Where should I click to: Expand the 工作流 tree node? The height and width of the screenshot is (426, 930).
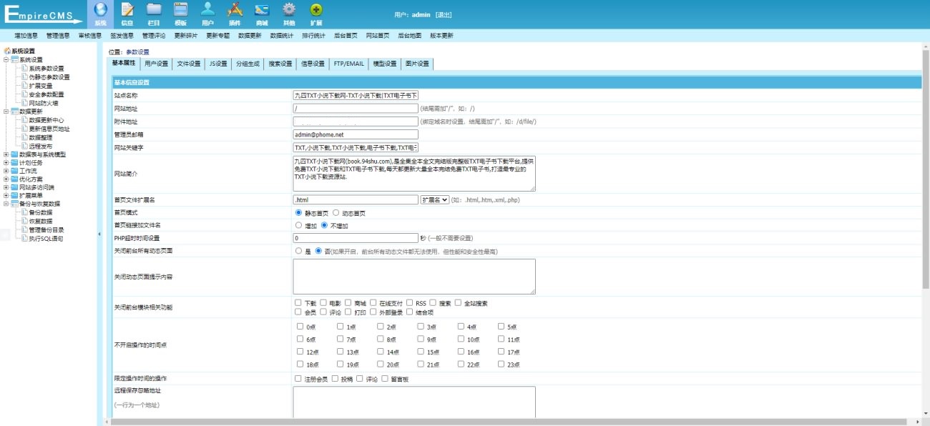click(x=6, y=171)
